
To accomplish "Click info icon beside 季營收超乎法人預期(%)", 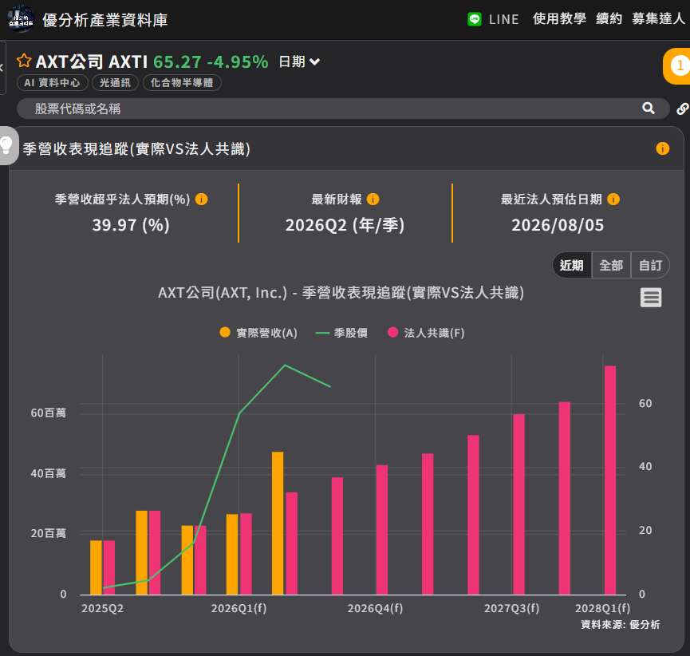I will coord(201,200).
